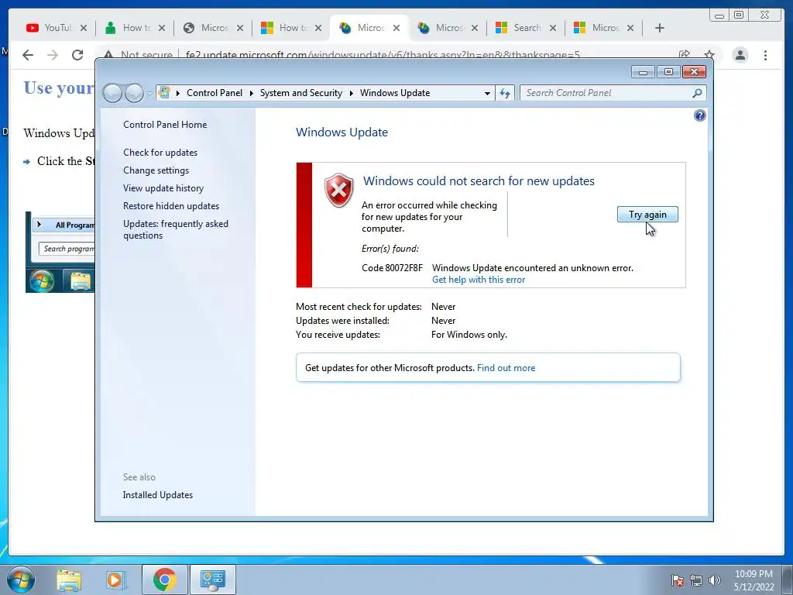
Task: Reload the Chrome page
Action: pyautogui.click(x=77, y=55)
